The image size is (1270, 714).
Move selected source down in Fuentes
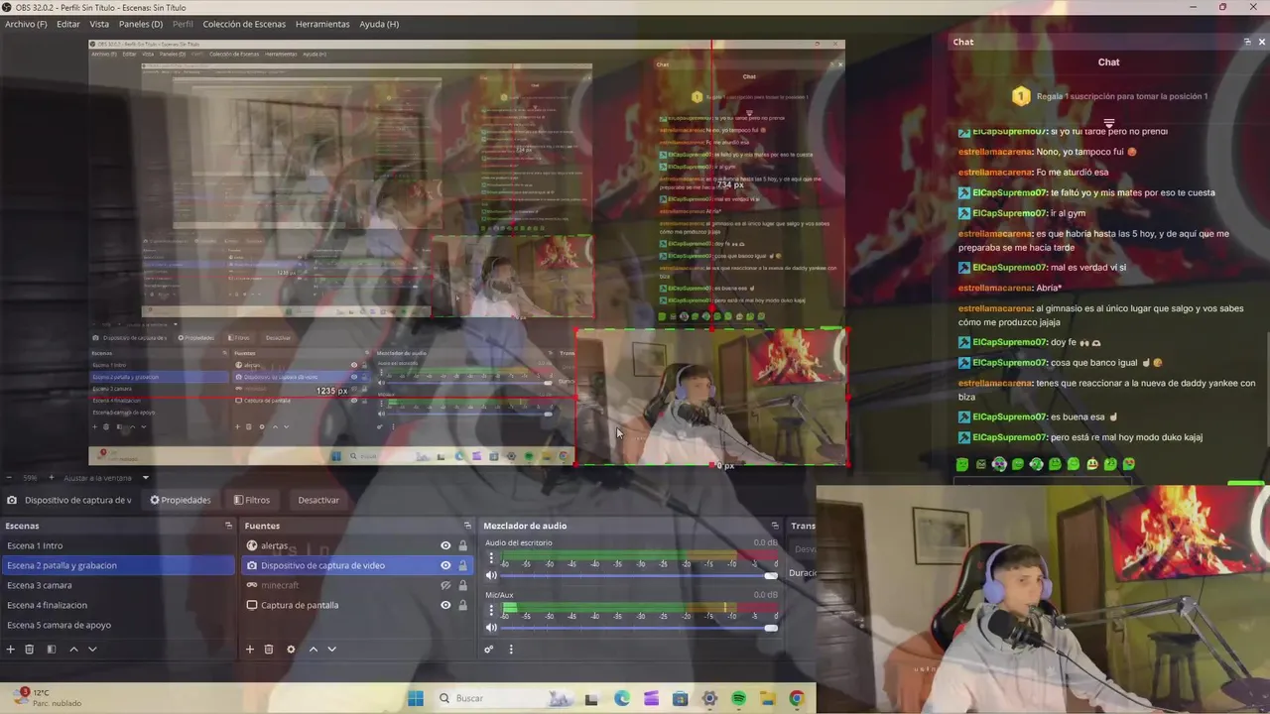click(x=332, y=650)
